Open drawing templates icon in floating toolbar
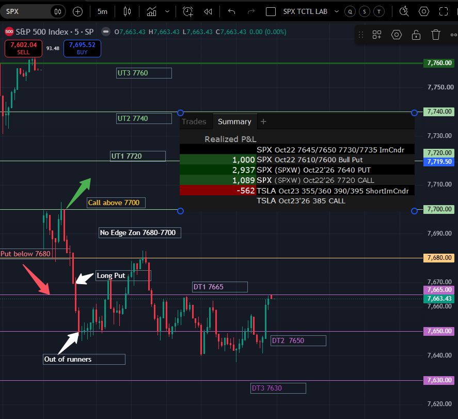Image resolution: width=458 pixels, height=419 pixels. (377, 35)
